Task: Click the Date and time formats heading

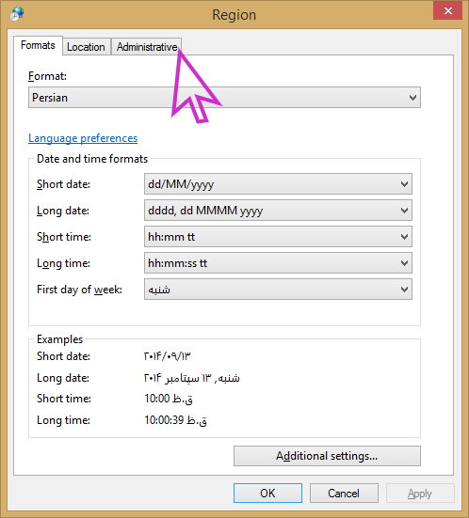Action: coord(92,159)
